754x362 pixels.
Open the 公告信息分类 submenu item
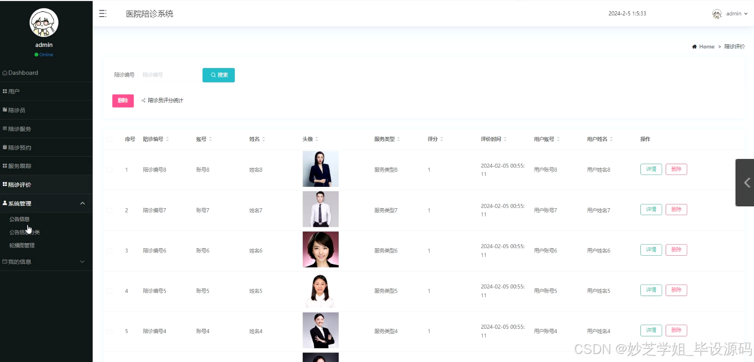coord(25,232)
